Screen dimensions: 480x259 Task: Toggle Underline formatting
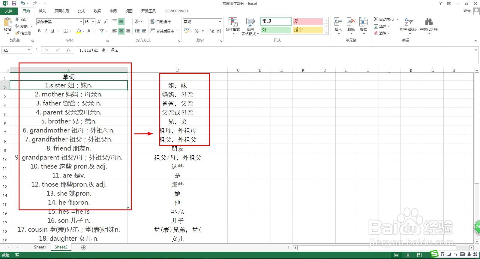pos(52,31)
